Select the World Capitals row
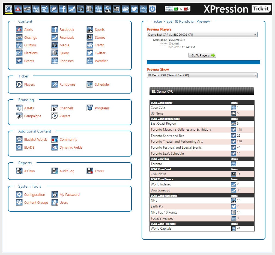Viewport: 275px width, 255px height. [202, 229]
